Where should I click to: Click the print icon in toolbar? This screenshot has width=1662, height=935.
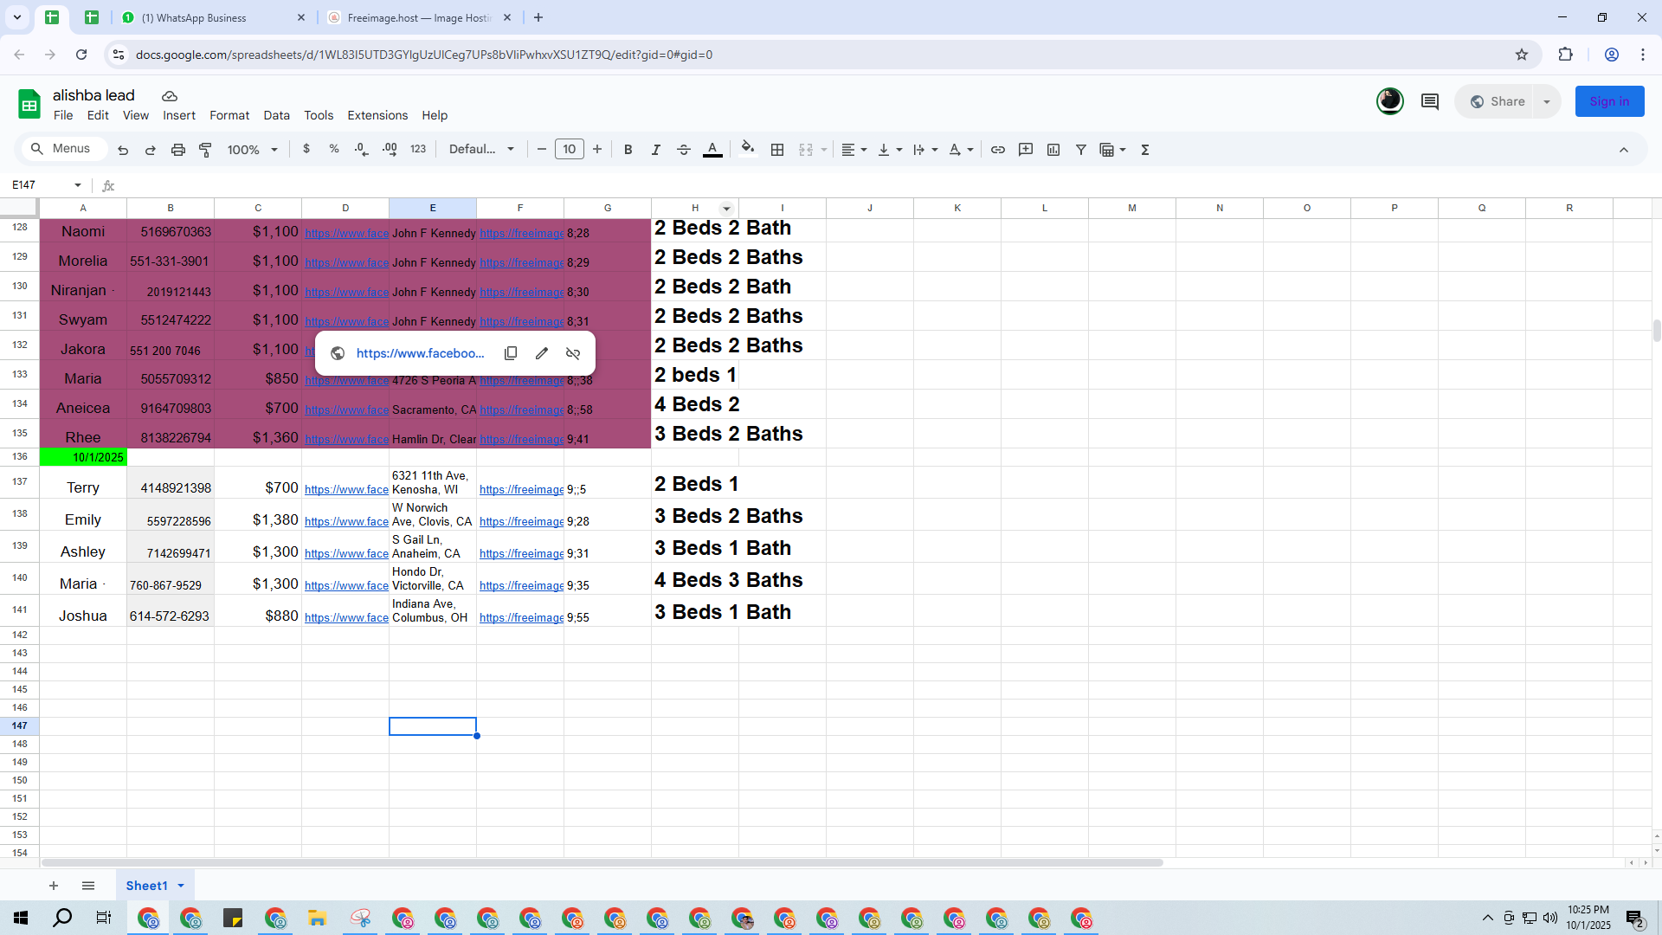177,150
